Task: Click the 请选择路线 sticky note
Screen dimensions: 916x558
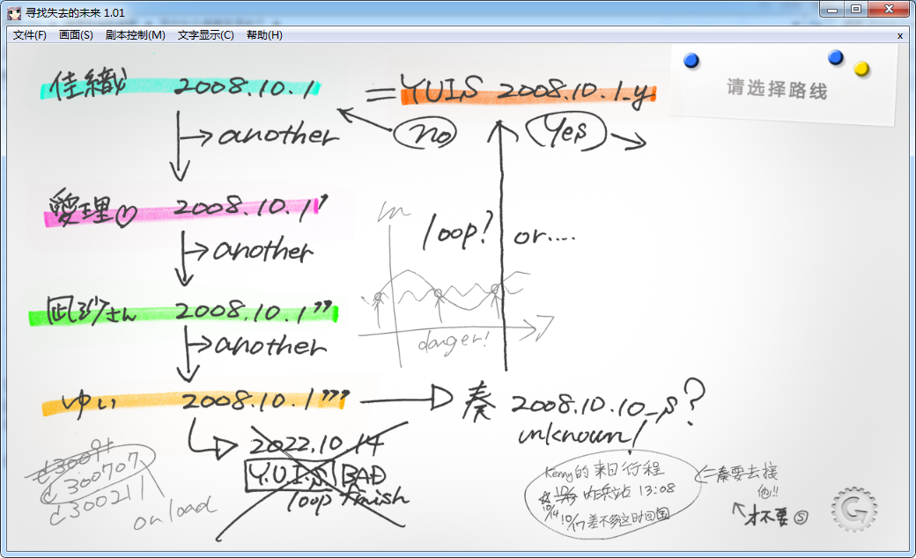Action: click(781, 86)
